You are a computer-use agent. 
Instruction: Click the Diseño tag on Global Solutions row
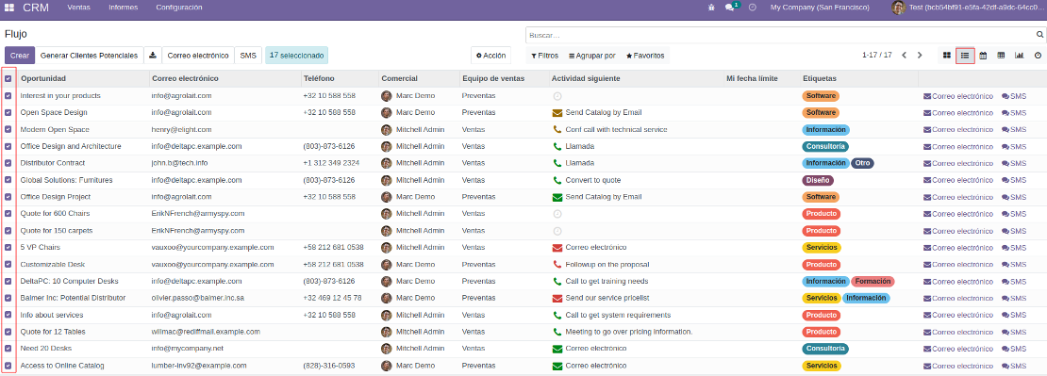pyautogui.click(x=818, y=180)
